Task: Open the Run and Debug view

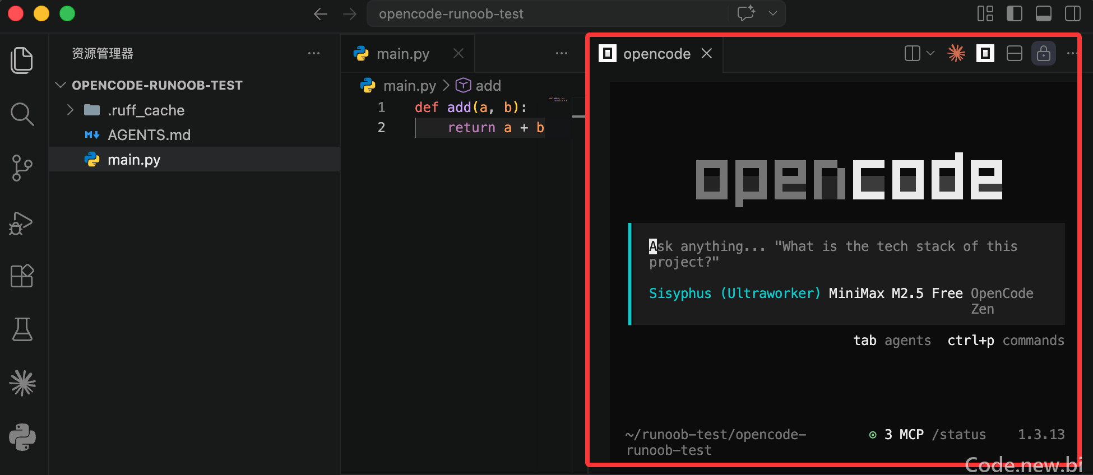Action: pyautogui.click(x=22, y=223)
